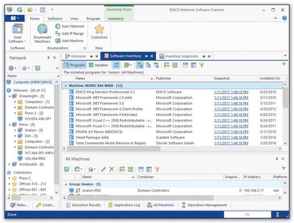
Task: Click the green check scan icon in Network panel
Action: (37, 68)
